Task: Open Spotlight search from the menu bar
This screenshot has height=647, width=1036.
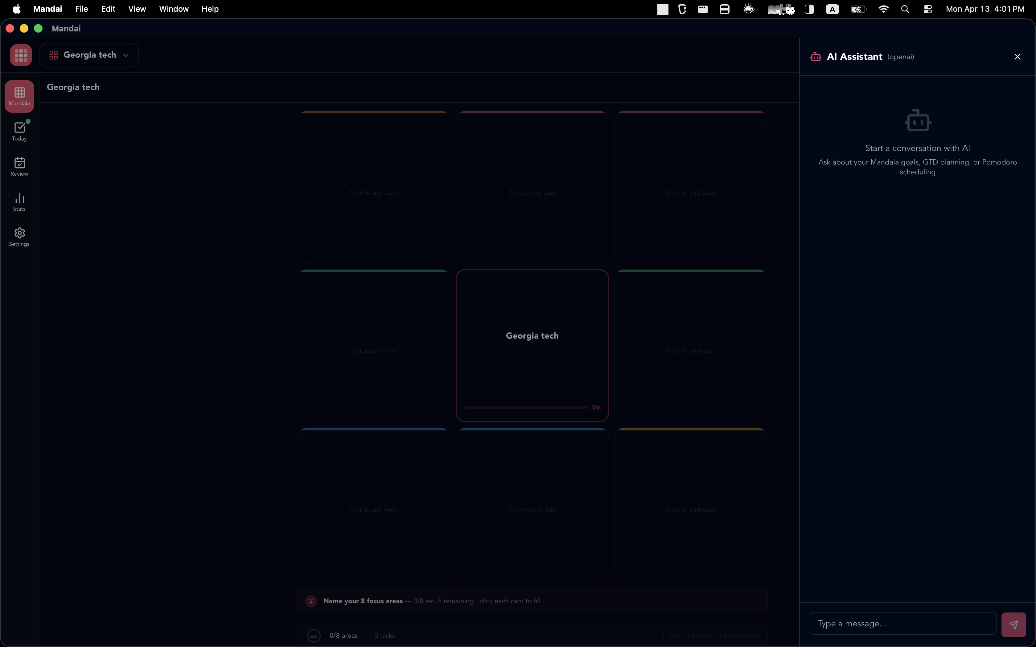Action: point(905,9)
